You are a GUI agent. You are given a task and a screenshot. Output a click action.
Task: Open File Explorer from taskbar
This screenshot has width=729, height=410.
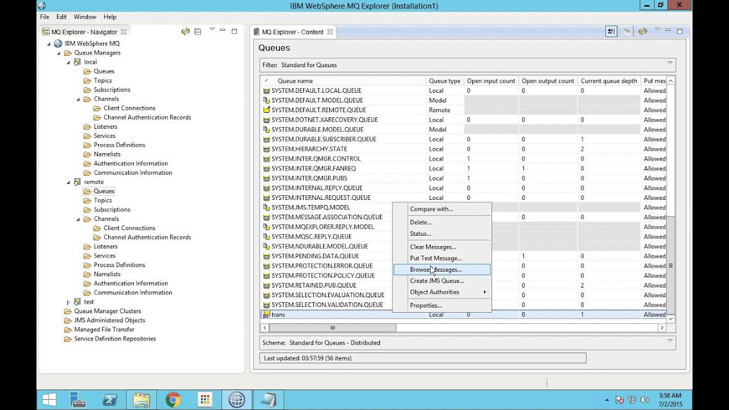point(141,400)
